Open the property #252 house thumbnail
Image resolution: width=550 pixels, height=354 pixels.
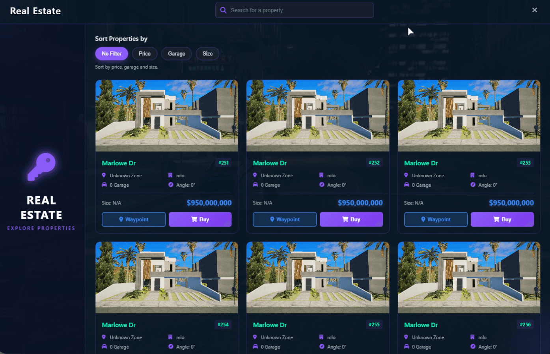point(318,116)
